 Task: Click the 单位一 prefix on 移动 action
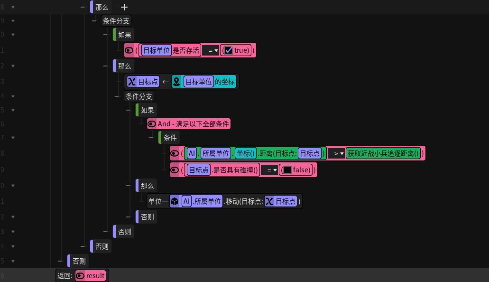158,201
